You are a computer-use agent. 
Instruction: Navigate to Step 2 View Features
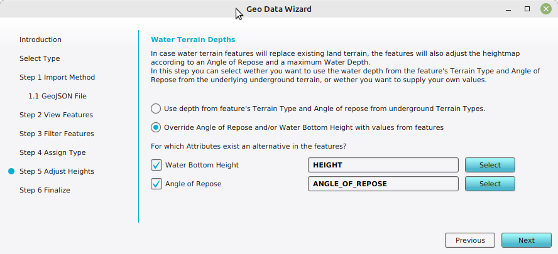coord(56,115)
